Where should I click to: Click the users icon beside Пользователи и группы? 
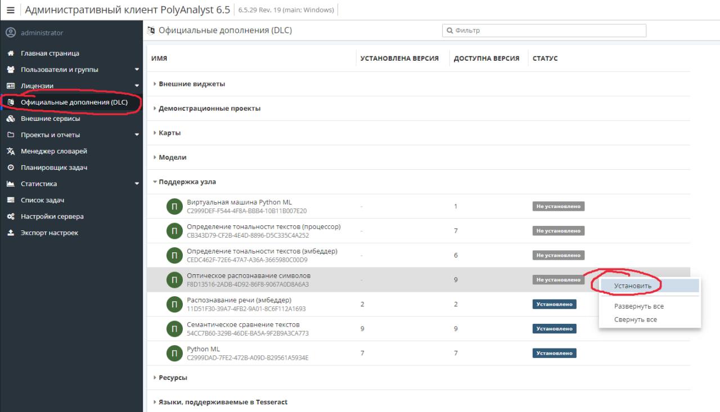(10, 70)
